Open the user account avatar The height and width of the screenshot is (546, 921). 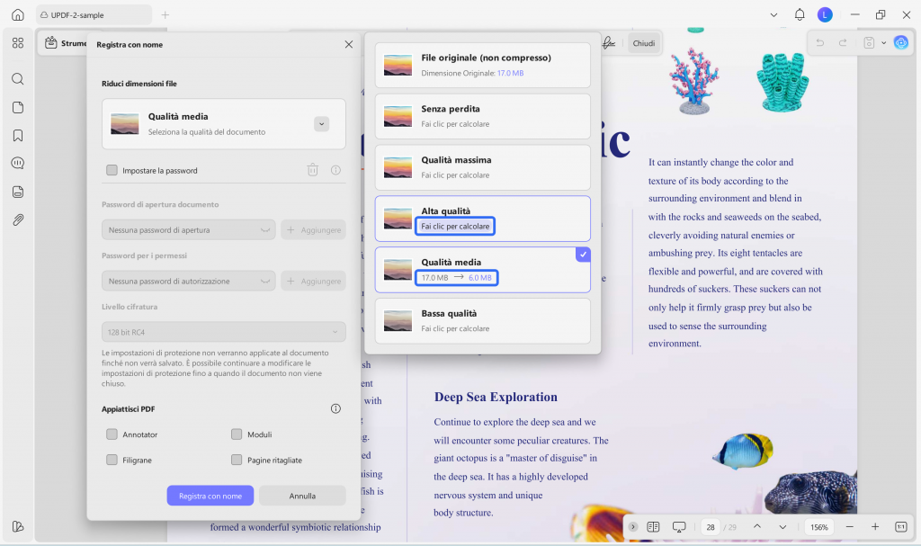(825, 14)
